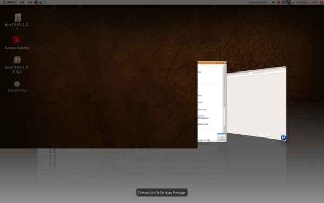324x203 pixels.
Task: Open the System menu in top panel
Action: 30,2
